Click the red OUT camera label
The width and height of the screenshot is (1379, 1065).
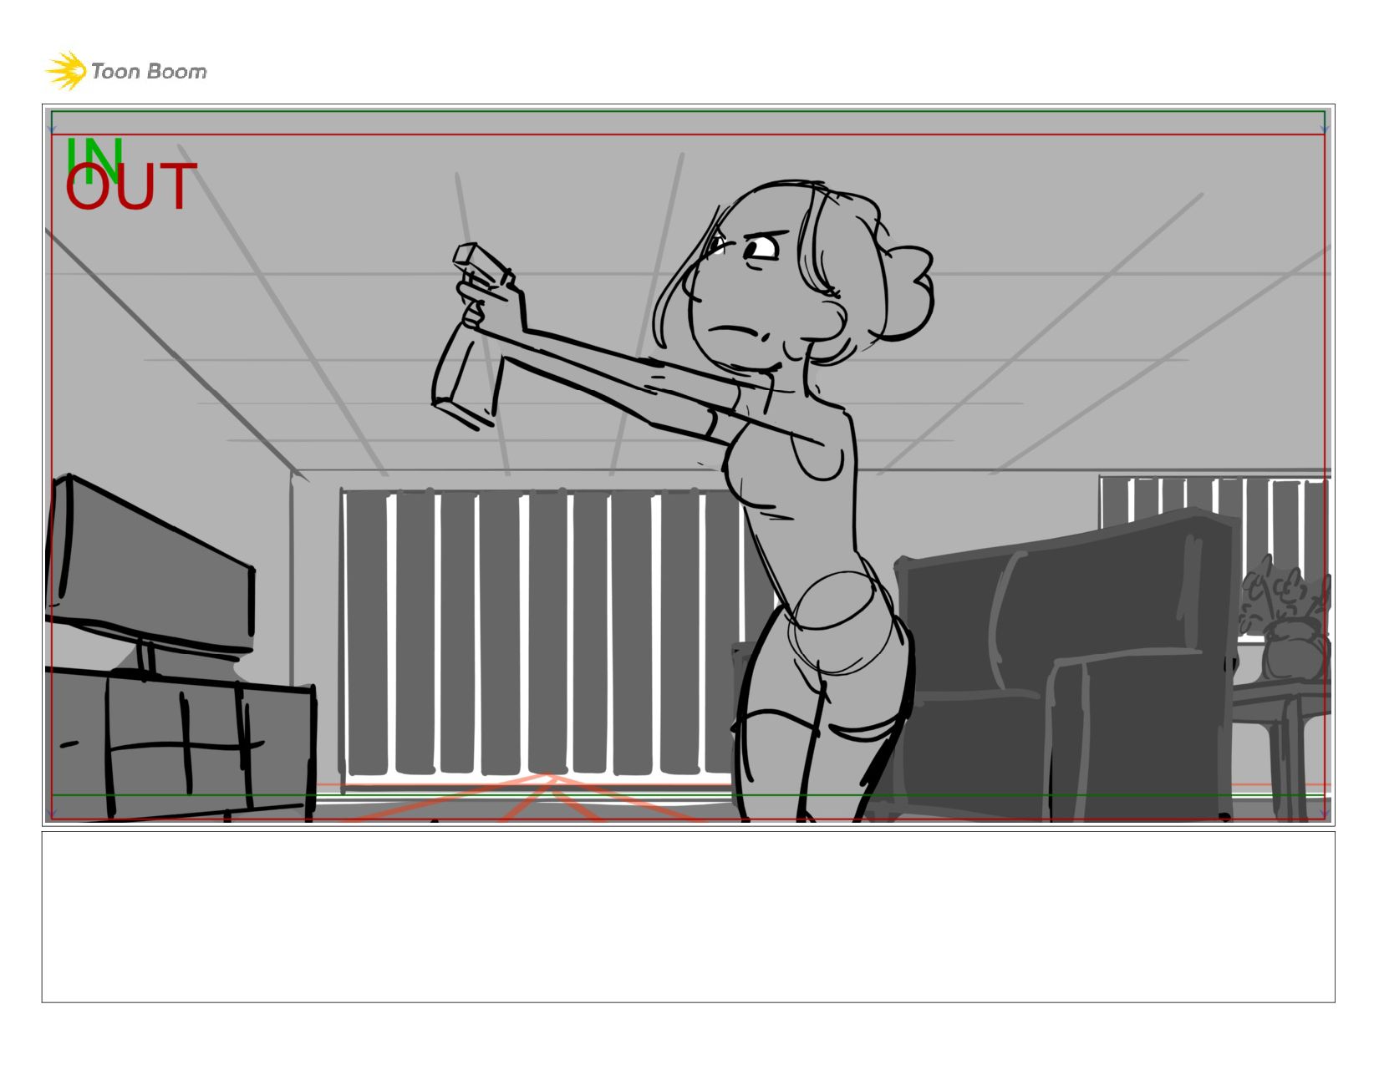131,187
